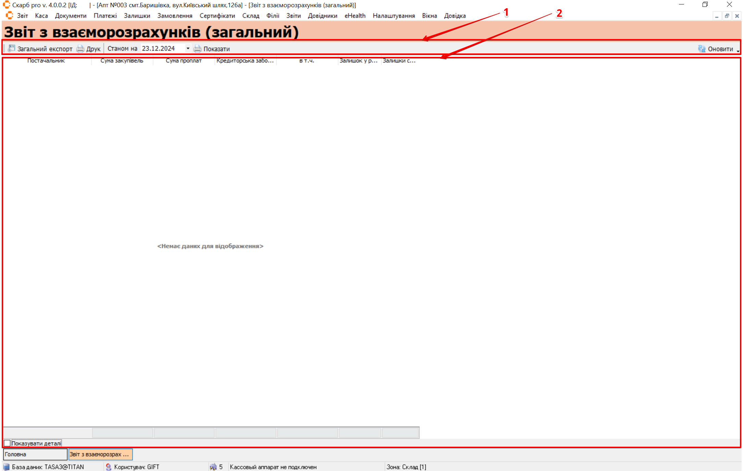
Task: Click the database icon in status bar
Action: click(x=6, y=467)
